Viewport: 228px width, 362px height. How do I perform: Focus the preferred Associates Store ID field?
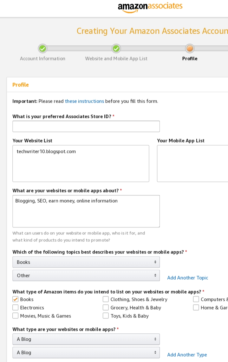[86, 126]
